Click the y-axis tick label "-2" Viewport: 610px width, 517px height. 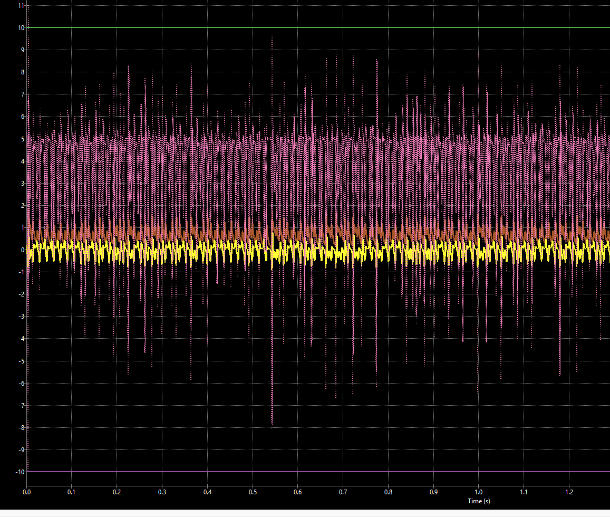[x=22, y=294]
